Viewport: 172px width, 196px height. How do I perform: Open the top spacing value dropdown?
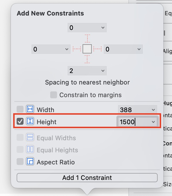point(103,28)
